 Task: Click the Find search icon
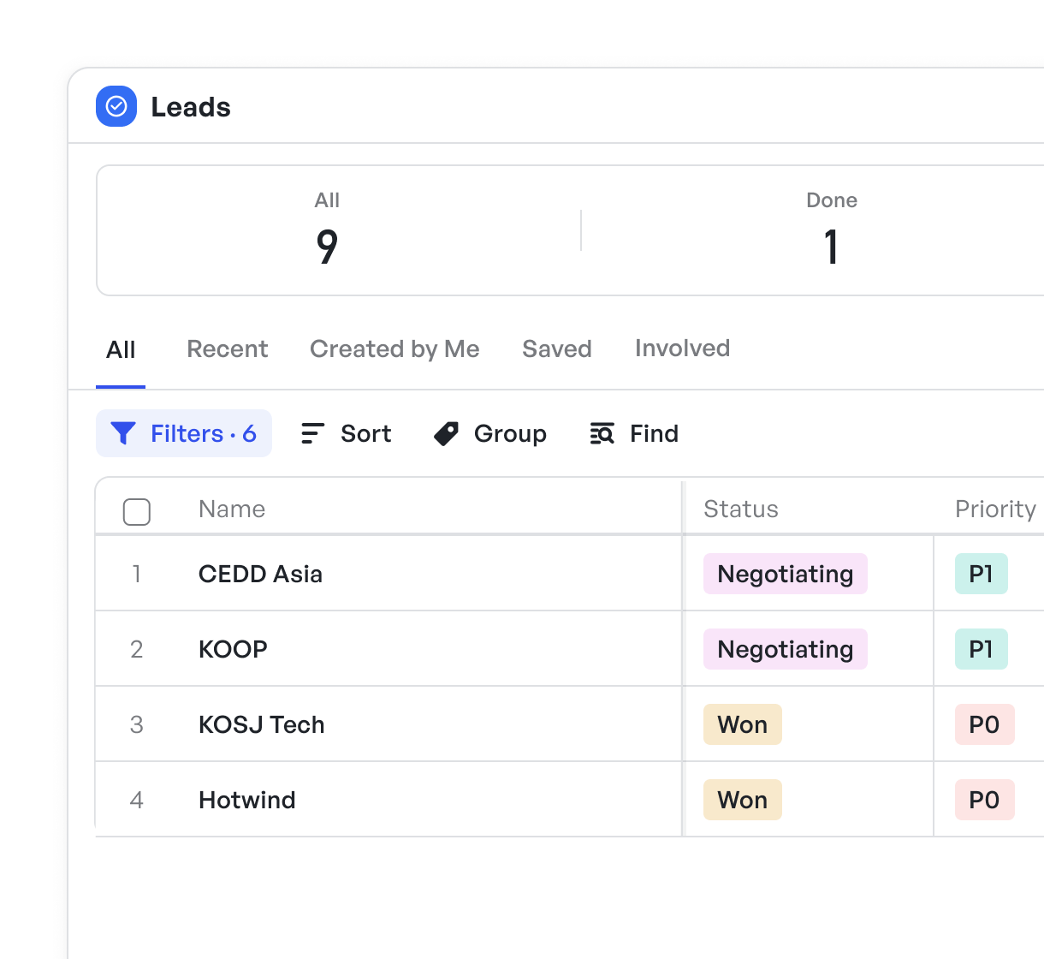(602, 433)
